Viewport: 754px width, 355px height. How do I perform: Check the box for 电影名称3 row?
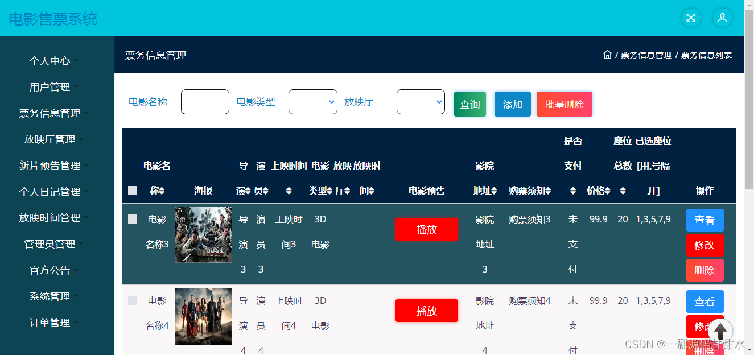[x=133, y=219]
